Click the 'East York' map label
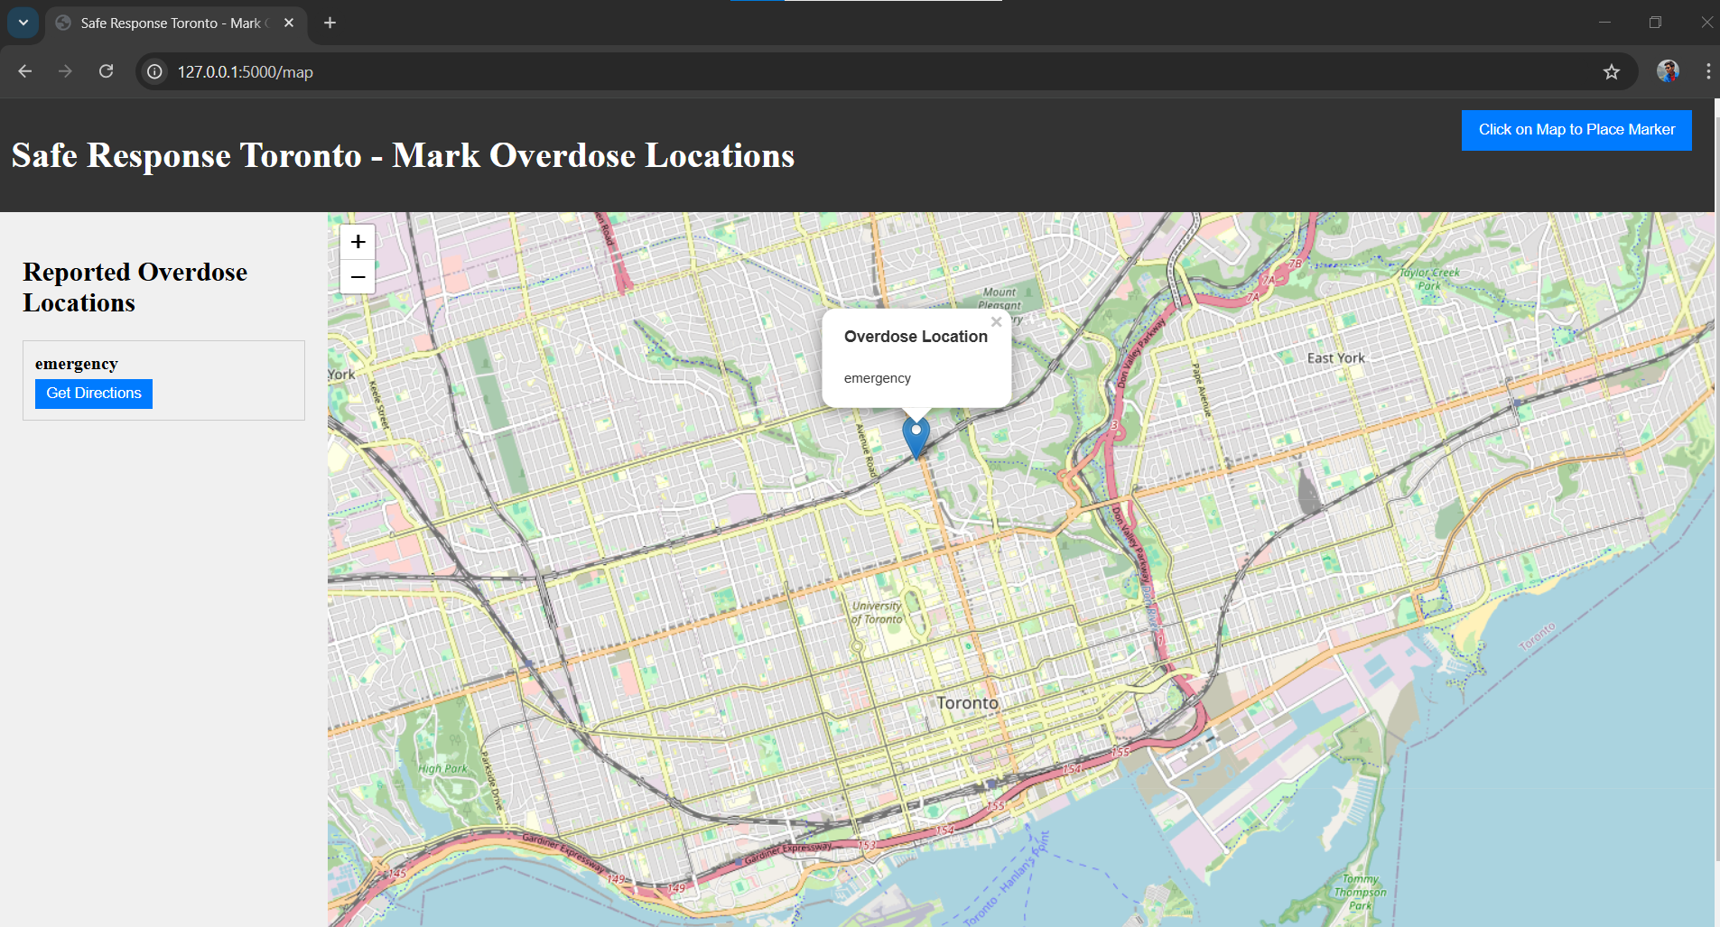Viewport: 1720px width, 927px height. click(1336, 358)
